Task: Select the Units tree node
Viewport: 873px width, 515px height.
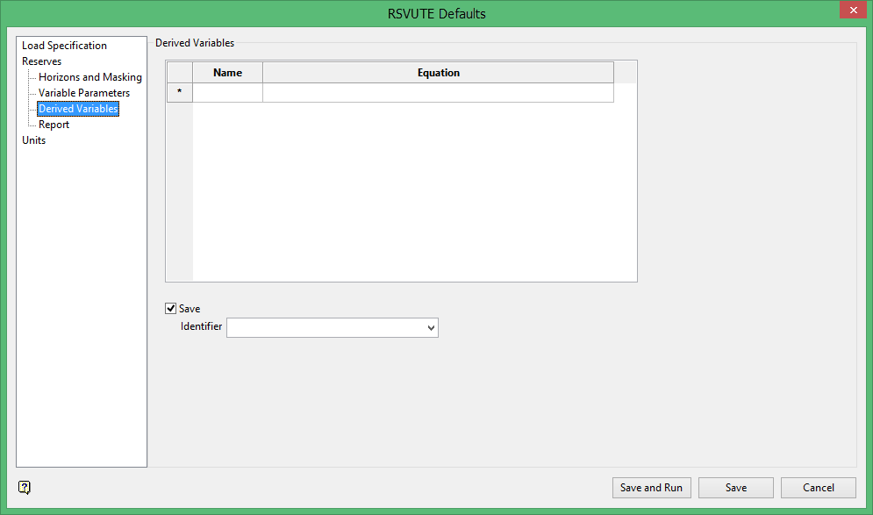Action: coord(34,140)
